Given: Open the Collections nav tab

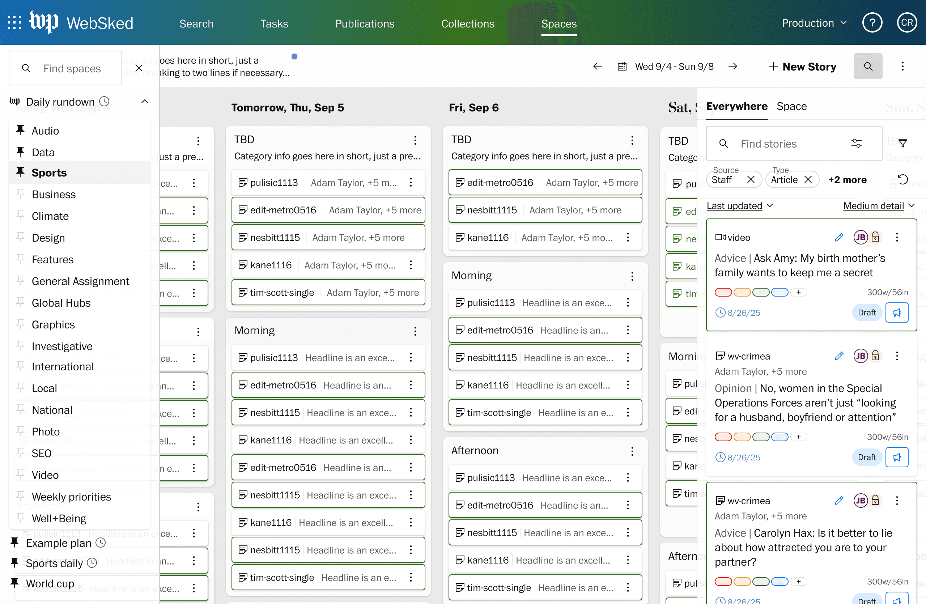Looking at the screenshot, I should tap(468, 24).
